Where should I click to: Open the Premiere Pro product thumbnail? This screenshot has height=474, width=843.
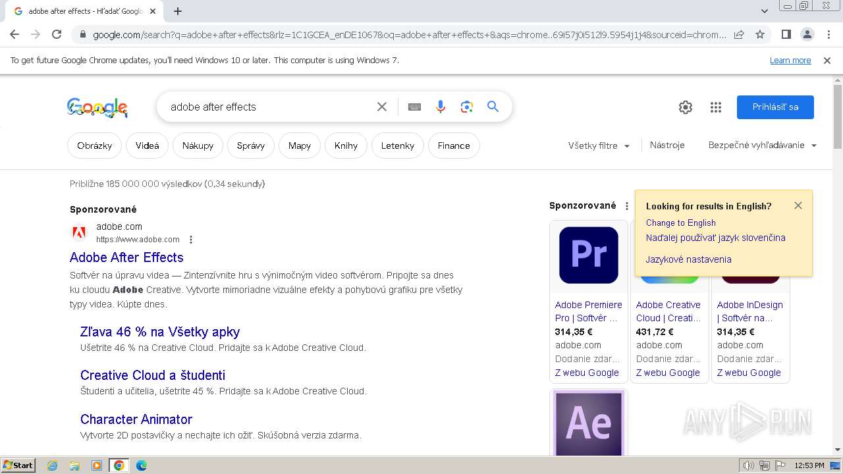[589, 255]
